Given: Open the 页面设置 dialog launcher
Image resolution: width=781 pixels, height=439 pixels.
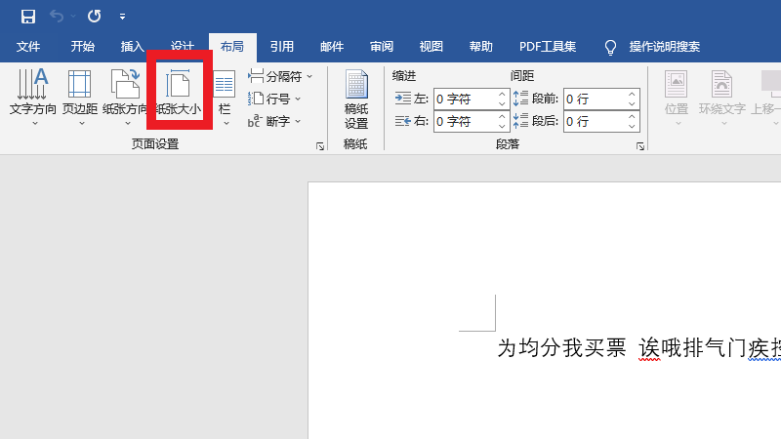Looking at the screenshot, I should [x=319, y=146].
